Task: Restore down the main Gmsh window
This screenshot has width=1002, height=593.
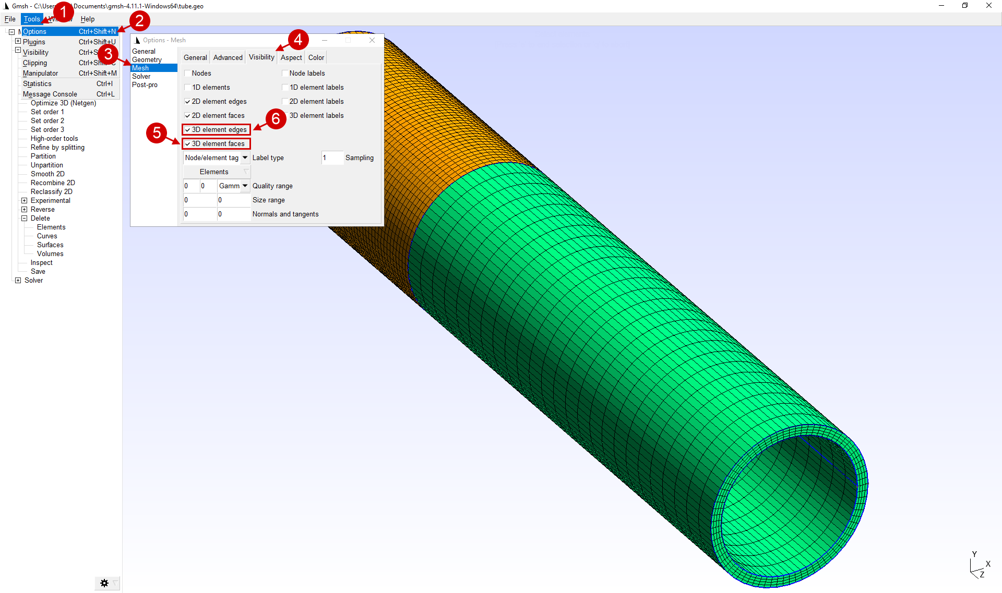Action: (965, 6)
